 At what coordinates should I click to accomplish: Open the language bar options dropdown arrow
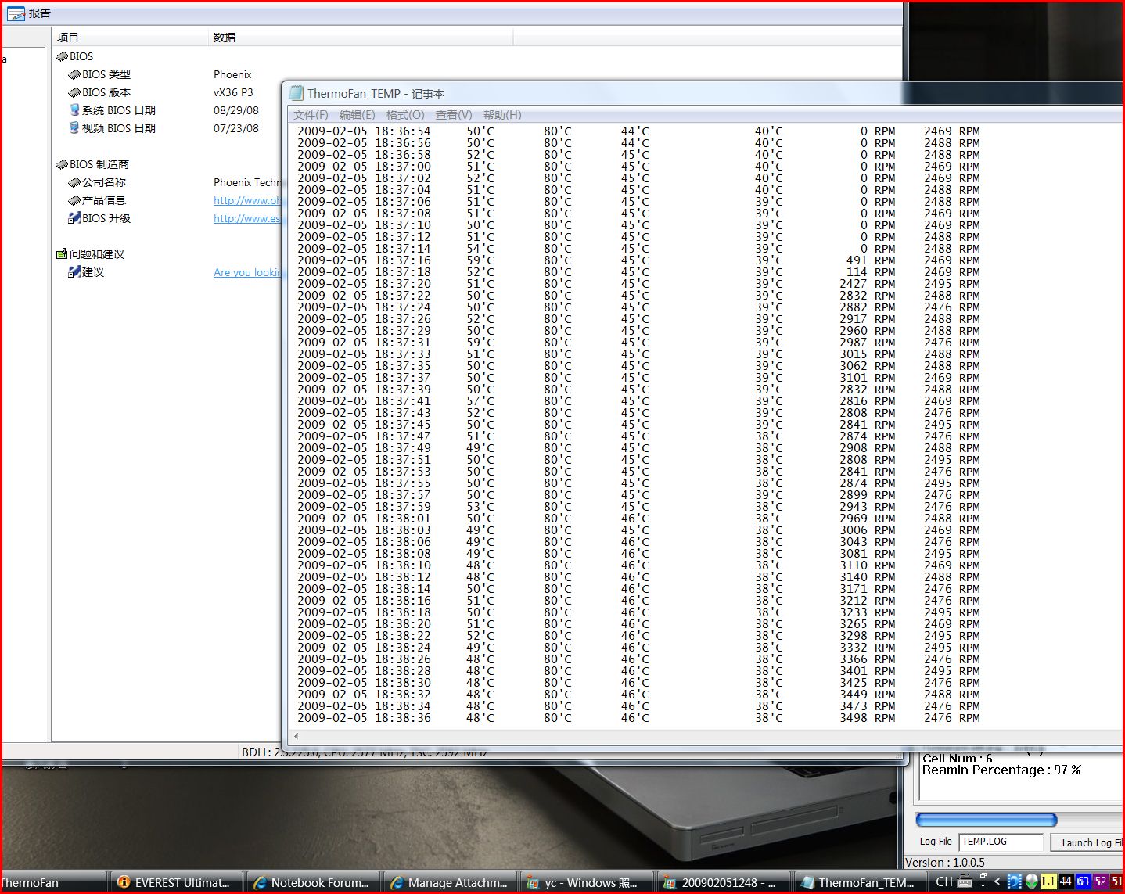[x=983, y=886]
